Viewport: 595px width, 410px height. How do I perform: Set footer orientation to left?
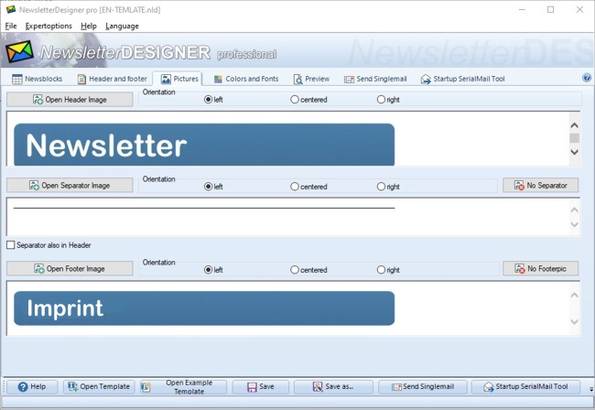pos(213,270)
